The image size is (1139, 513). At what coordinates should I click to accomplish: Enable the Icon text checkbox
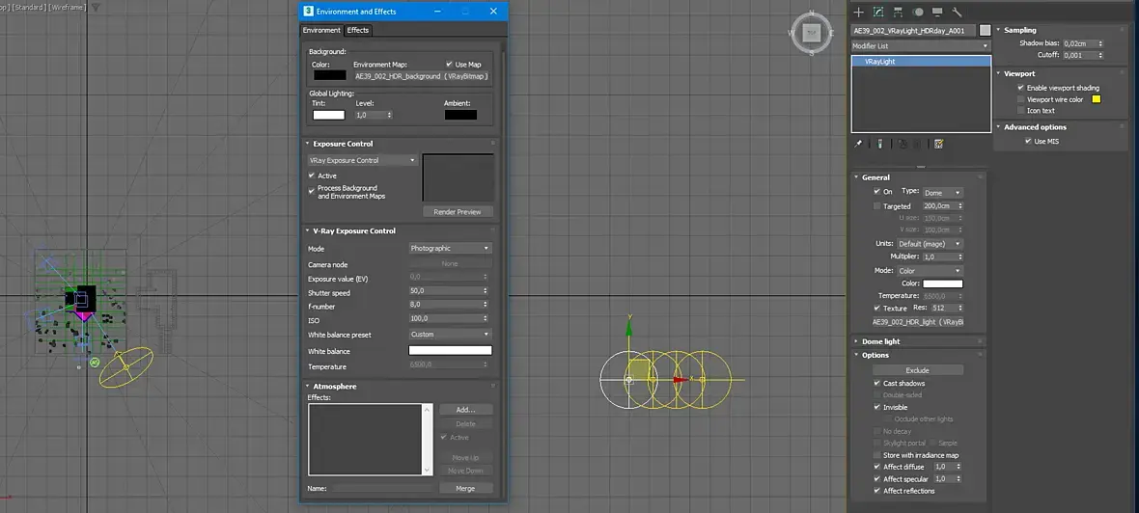(1020, 110)
